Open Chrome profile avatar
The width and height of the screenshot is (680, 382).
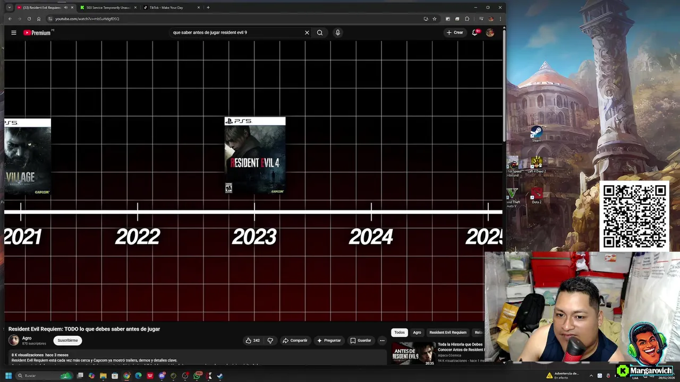490,19
